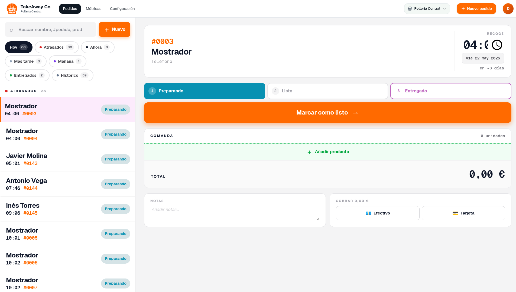Select the Ahora filter chip

click(98, 47)
